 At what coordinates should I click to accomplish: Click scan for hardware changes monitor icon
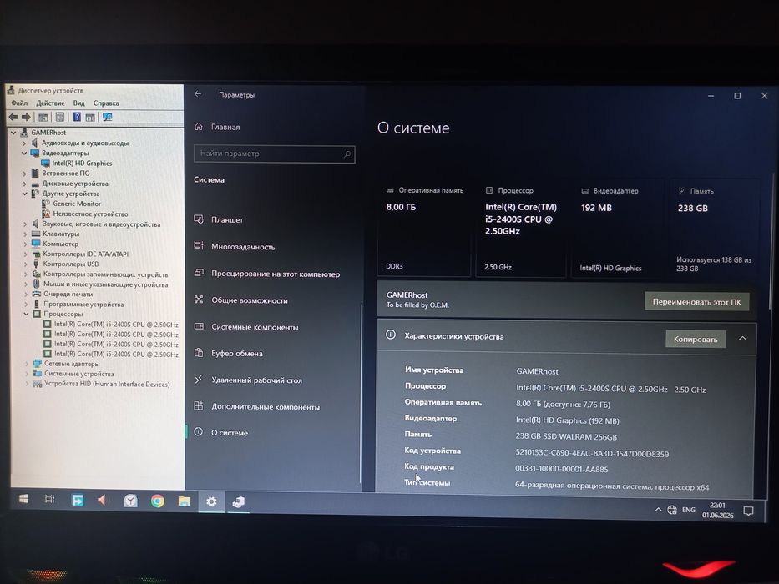pyautogui.click(x=108, y=117)
